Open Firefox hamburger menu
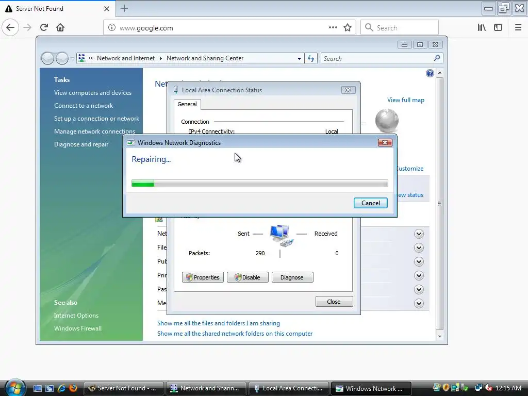This screenshot has height=396, width=528. (518, 28)
